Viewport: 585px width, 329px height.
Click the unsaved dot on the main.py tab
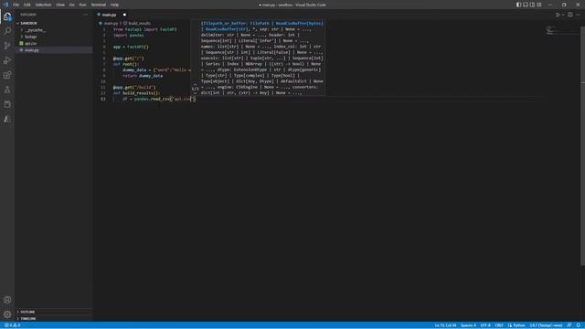[x=124, y=15]
